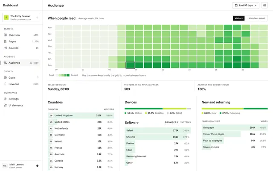The image size is (273, 171).
Task: Select the Systems tab
Action: click(186, 123)
